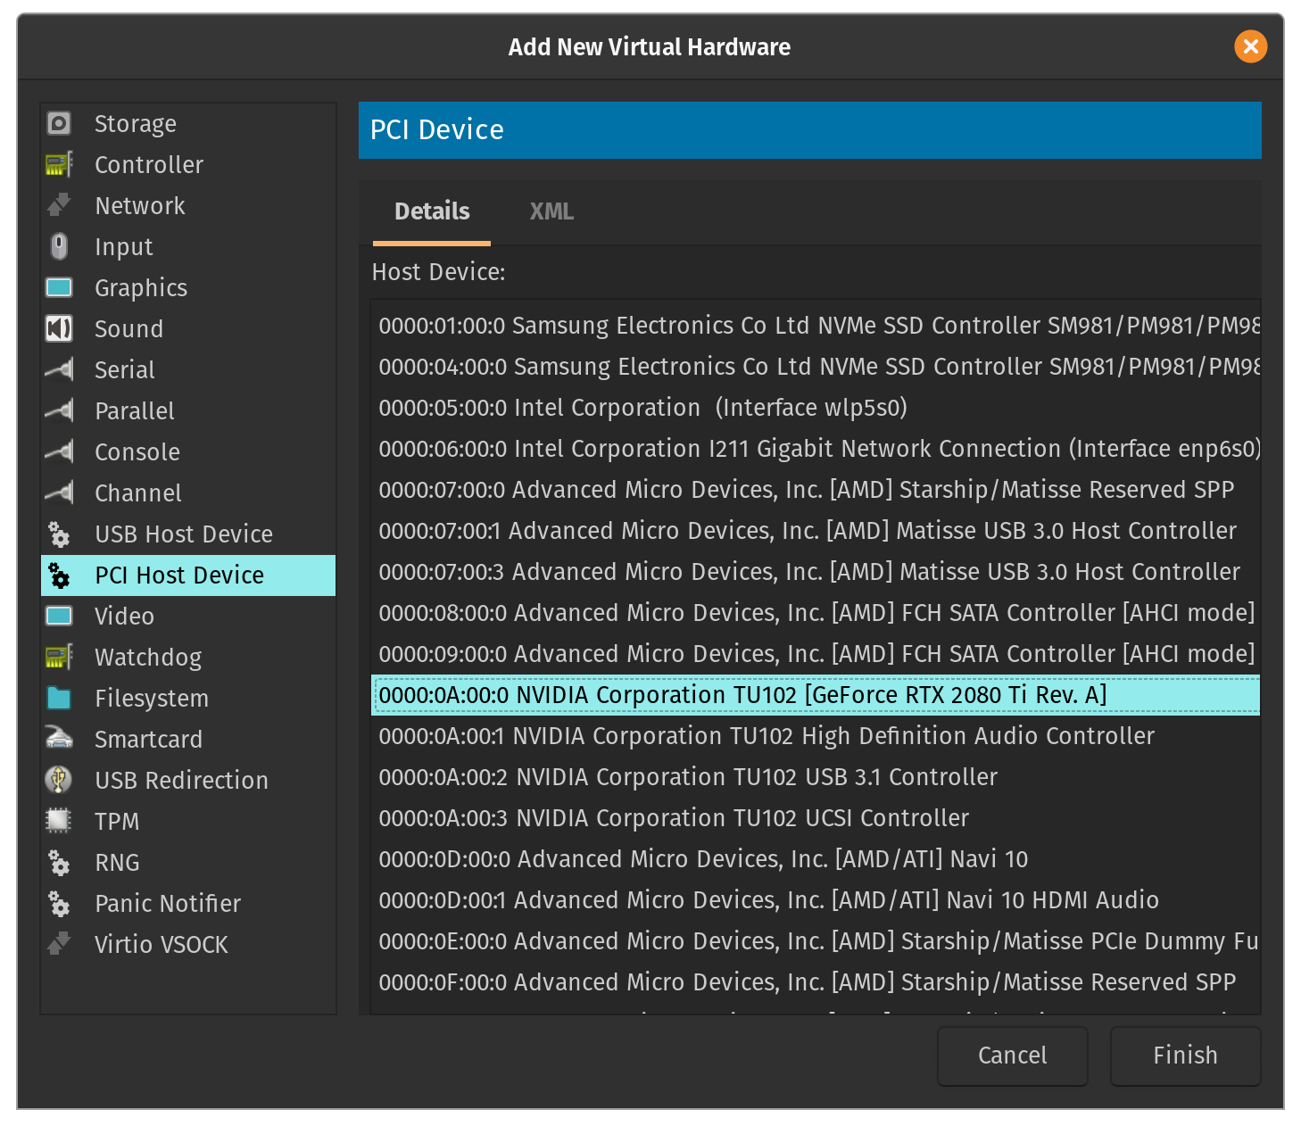This screenshot has height=1126, width=1301.
Task: Click the Sound speaker icon
Action: point(59,328)
